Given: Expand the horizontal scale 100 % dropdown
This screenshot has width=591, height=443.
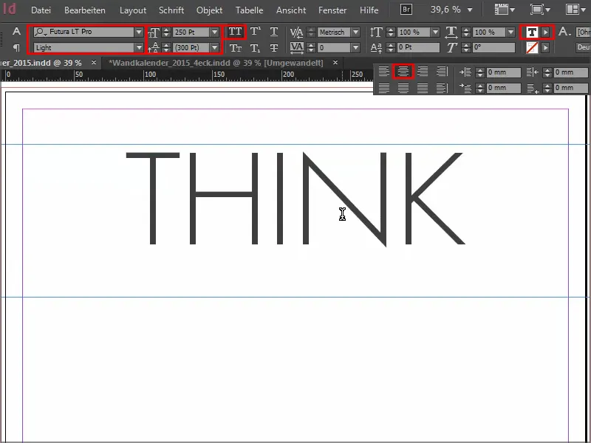Looking at the screenshot, I should 510,32.
